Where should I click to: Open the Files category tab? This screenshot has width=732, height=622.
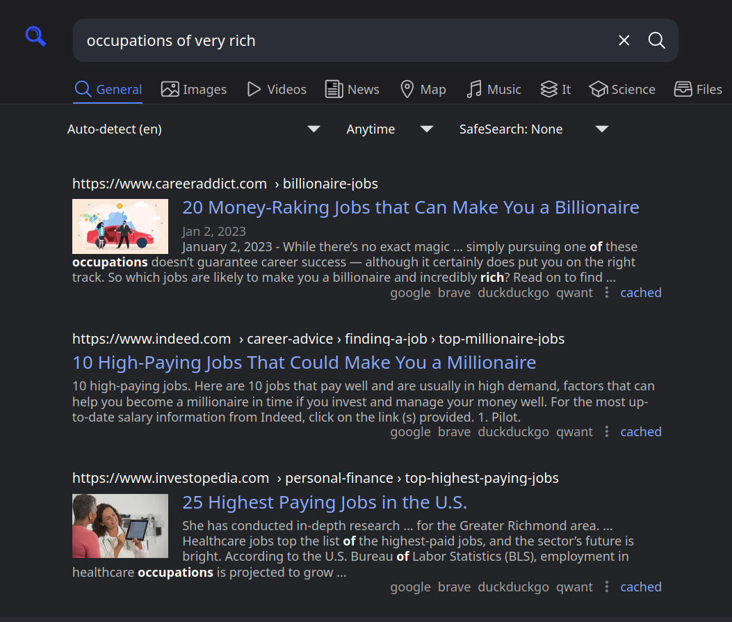pos(699,89)
